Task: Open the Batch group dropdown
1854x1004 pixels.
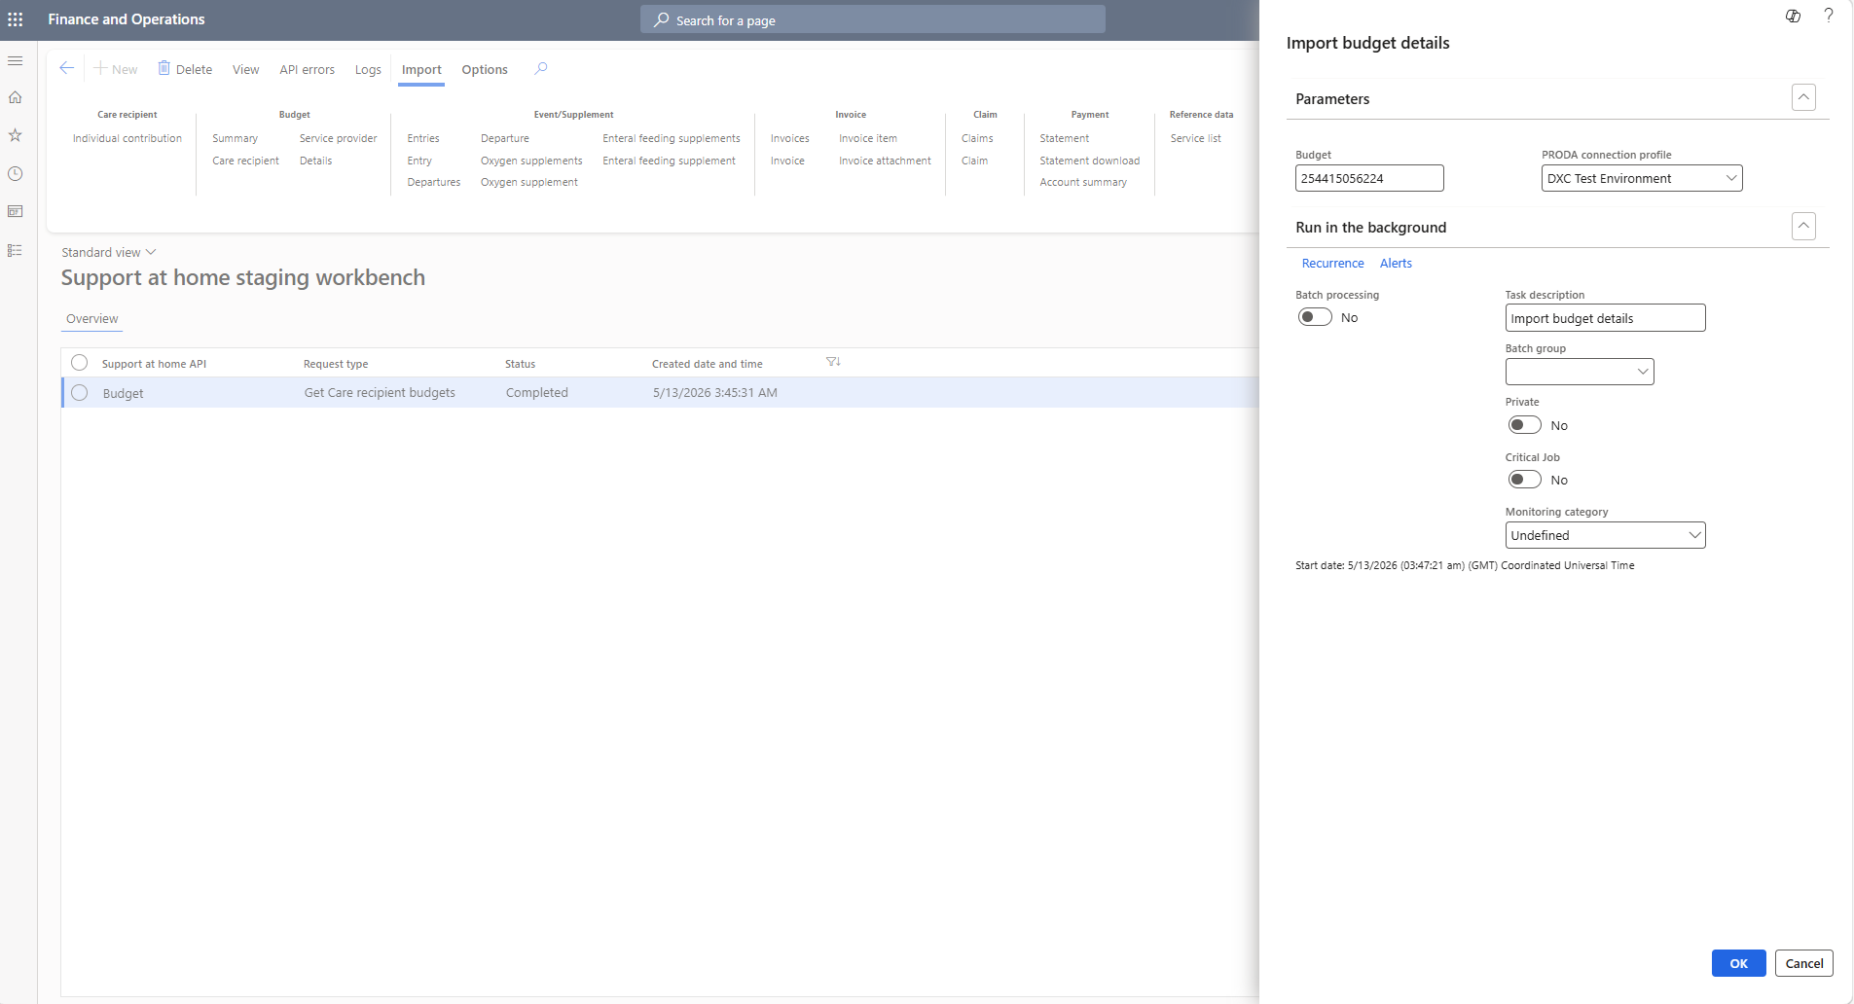Action: (1643, 372)
